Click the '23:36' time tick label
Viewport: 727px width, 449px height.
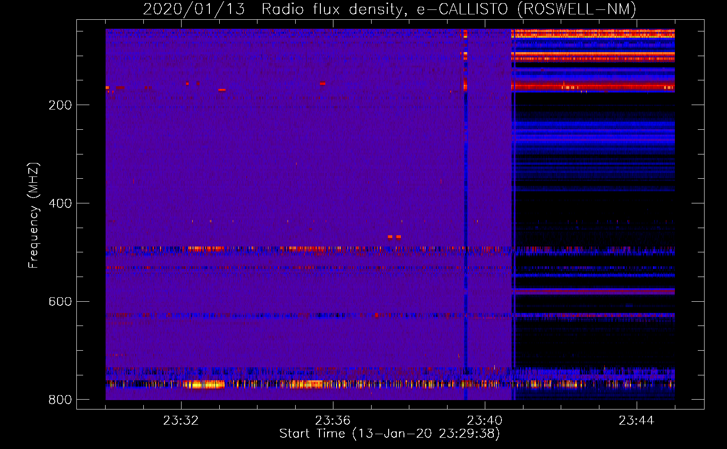click(x=333, y=421)
